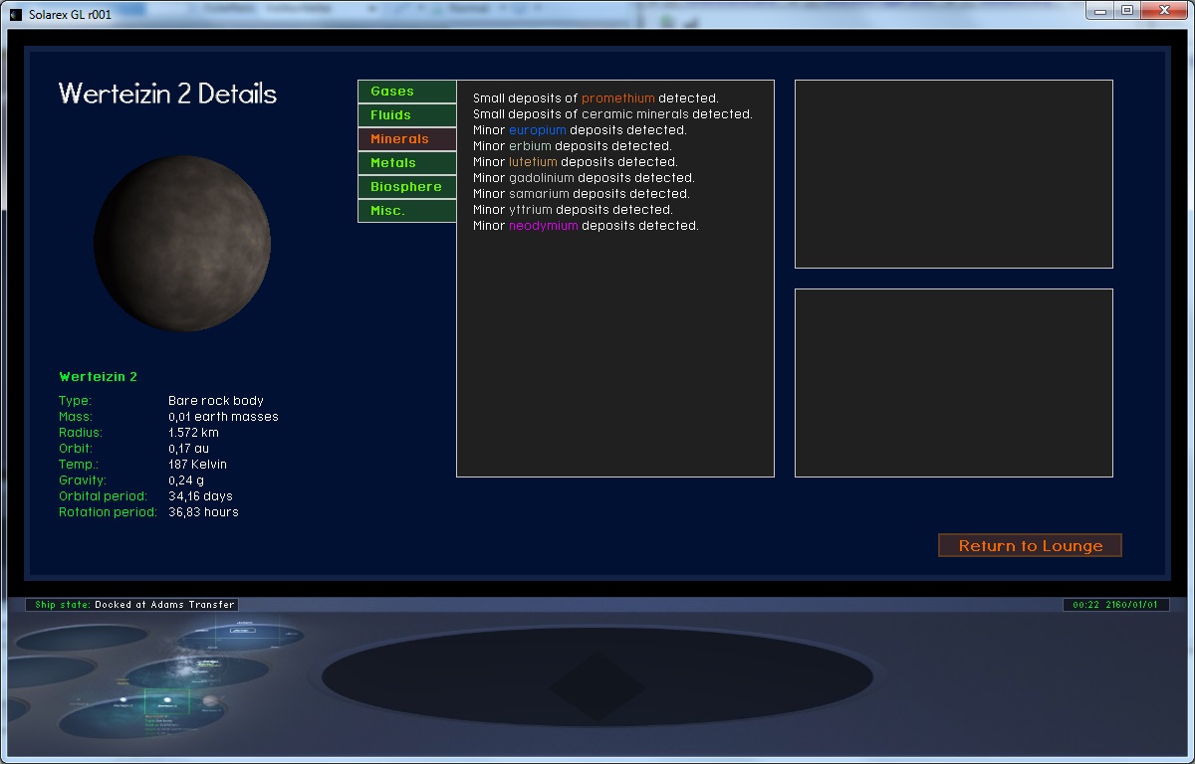The height and width of the screenshot is (764, 1195).
Task: Click the orange promethium deposit entry
Action: 617,98
